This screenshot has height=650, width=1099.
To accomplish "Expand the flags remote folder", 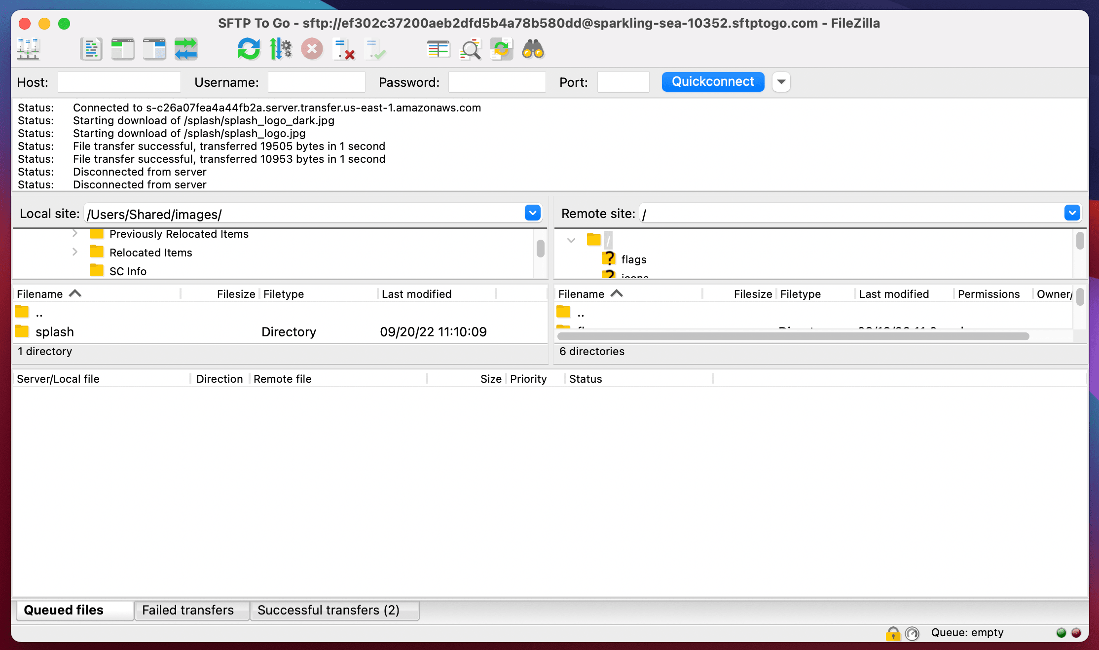I will pyautogui.click(x=634, y=258).
